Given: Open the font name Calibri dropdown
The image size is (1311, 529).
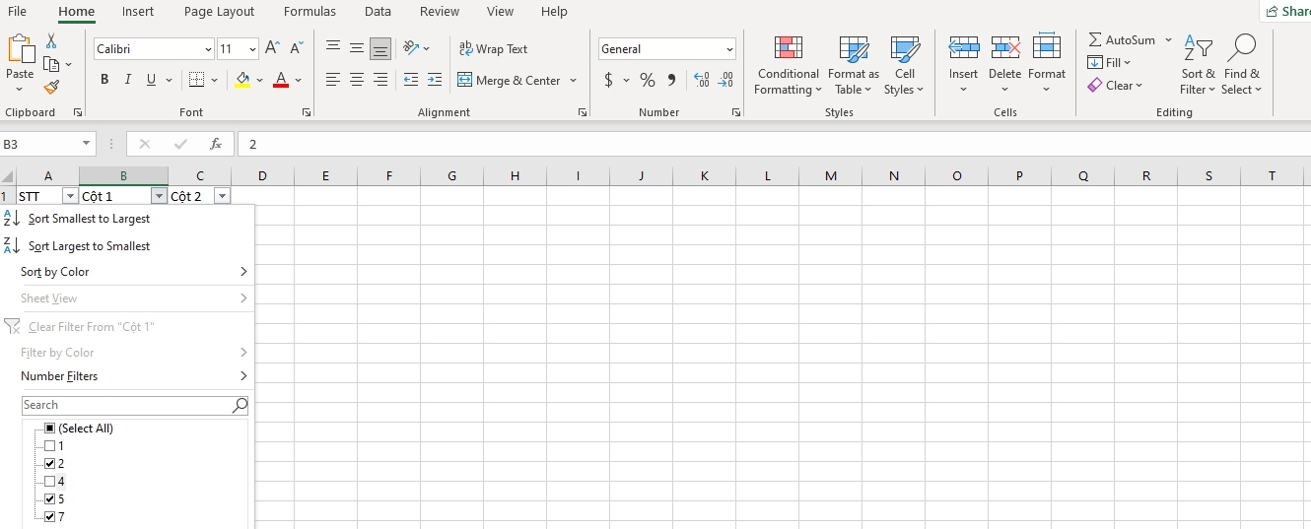Looking at the screenshot, I should point(208,49).
